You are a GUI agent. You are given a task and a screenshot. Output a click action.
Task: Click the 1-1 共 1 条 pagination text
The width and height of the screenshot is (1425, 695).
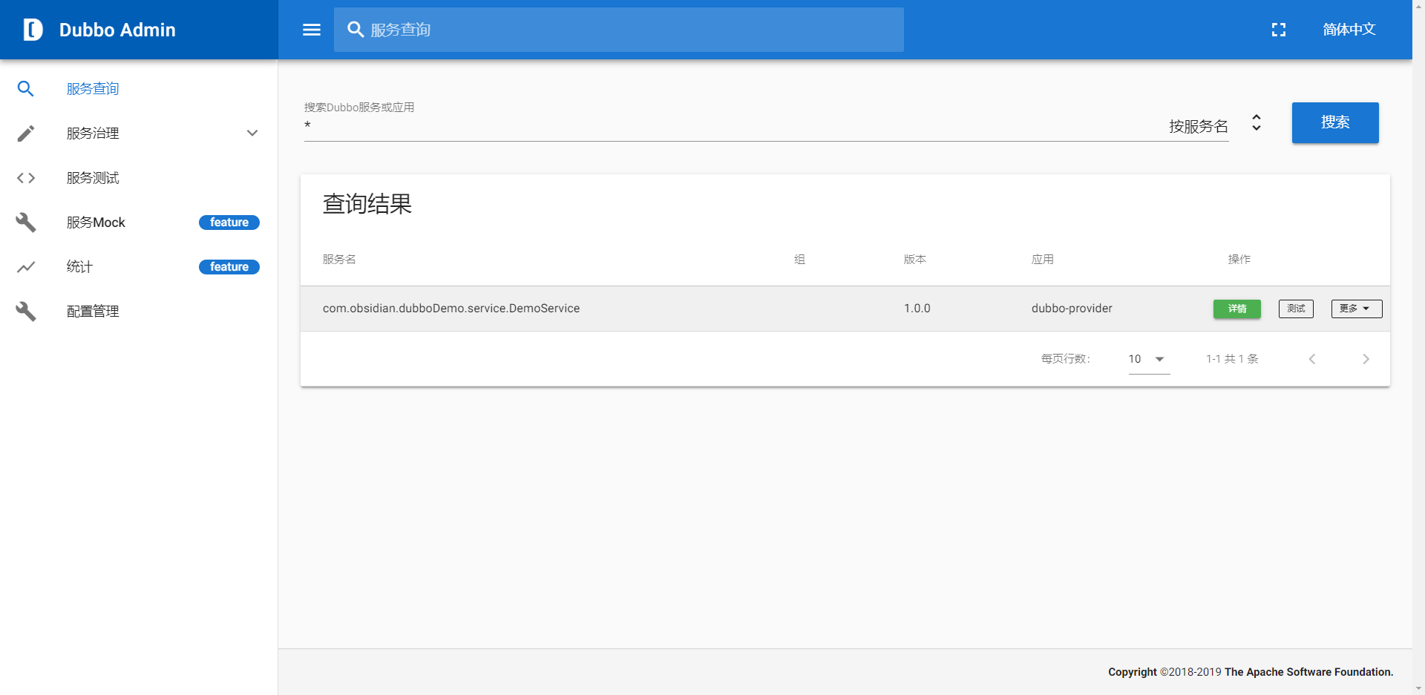[1232, 359]
